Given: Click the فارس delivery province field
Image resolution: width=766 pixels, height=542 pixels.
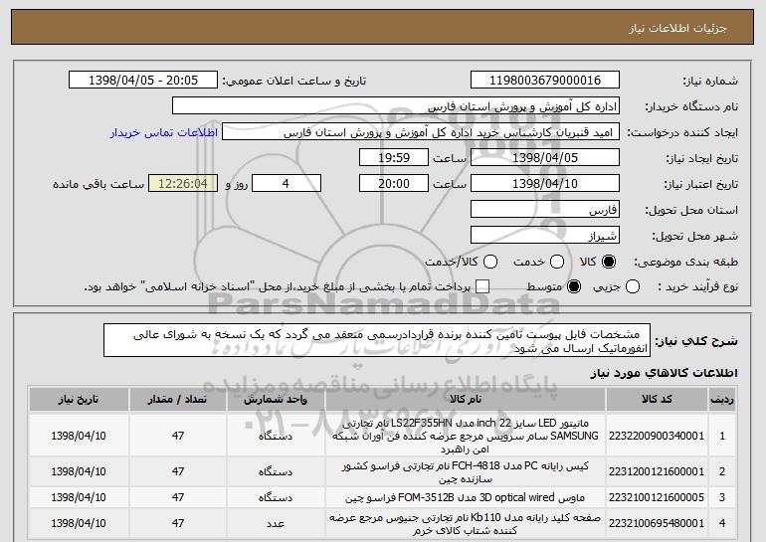Looking at the screenshot, I should 545,210.
